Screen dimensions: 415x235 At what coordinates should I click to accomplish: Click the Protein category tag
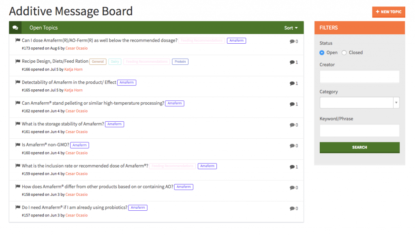pyautogui.click(x=180, y=61)
